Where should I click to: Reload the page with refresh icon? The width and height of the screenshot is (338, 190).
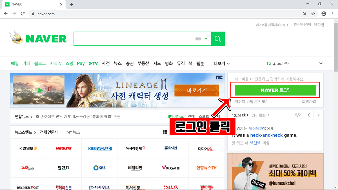tap(23, 14)
